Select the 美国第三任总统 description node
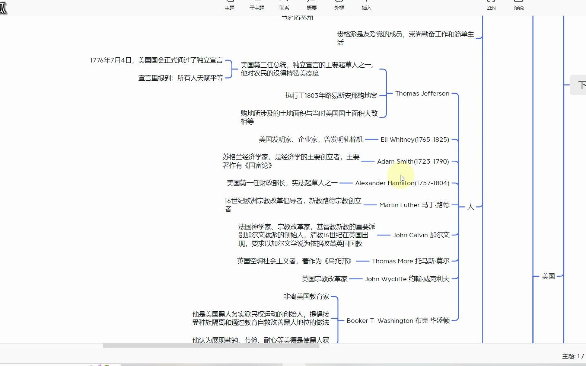The image size is (586, 366). 309,69
